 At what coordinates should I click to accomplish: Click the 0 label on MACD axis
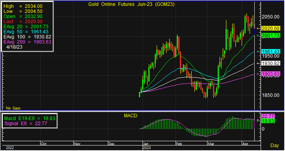[x=263, y=129]
